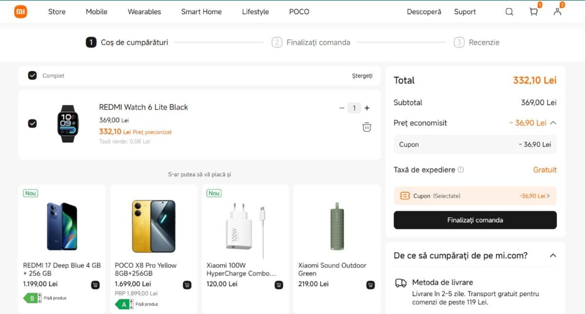Screen dimensions: 585x314
Task: Open the user account icon
Action: (557, 12)
